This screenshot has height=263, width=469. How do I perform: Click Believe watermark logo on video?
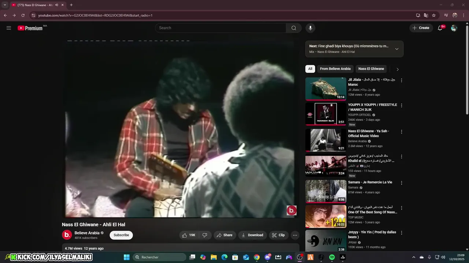pos(291,210)
